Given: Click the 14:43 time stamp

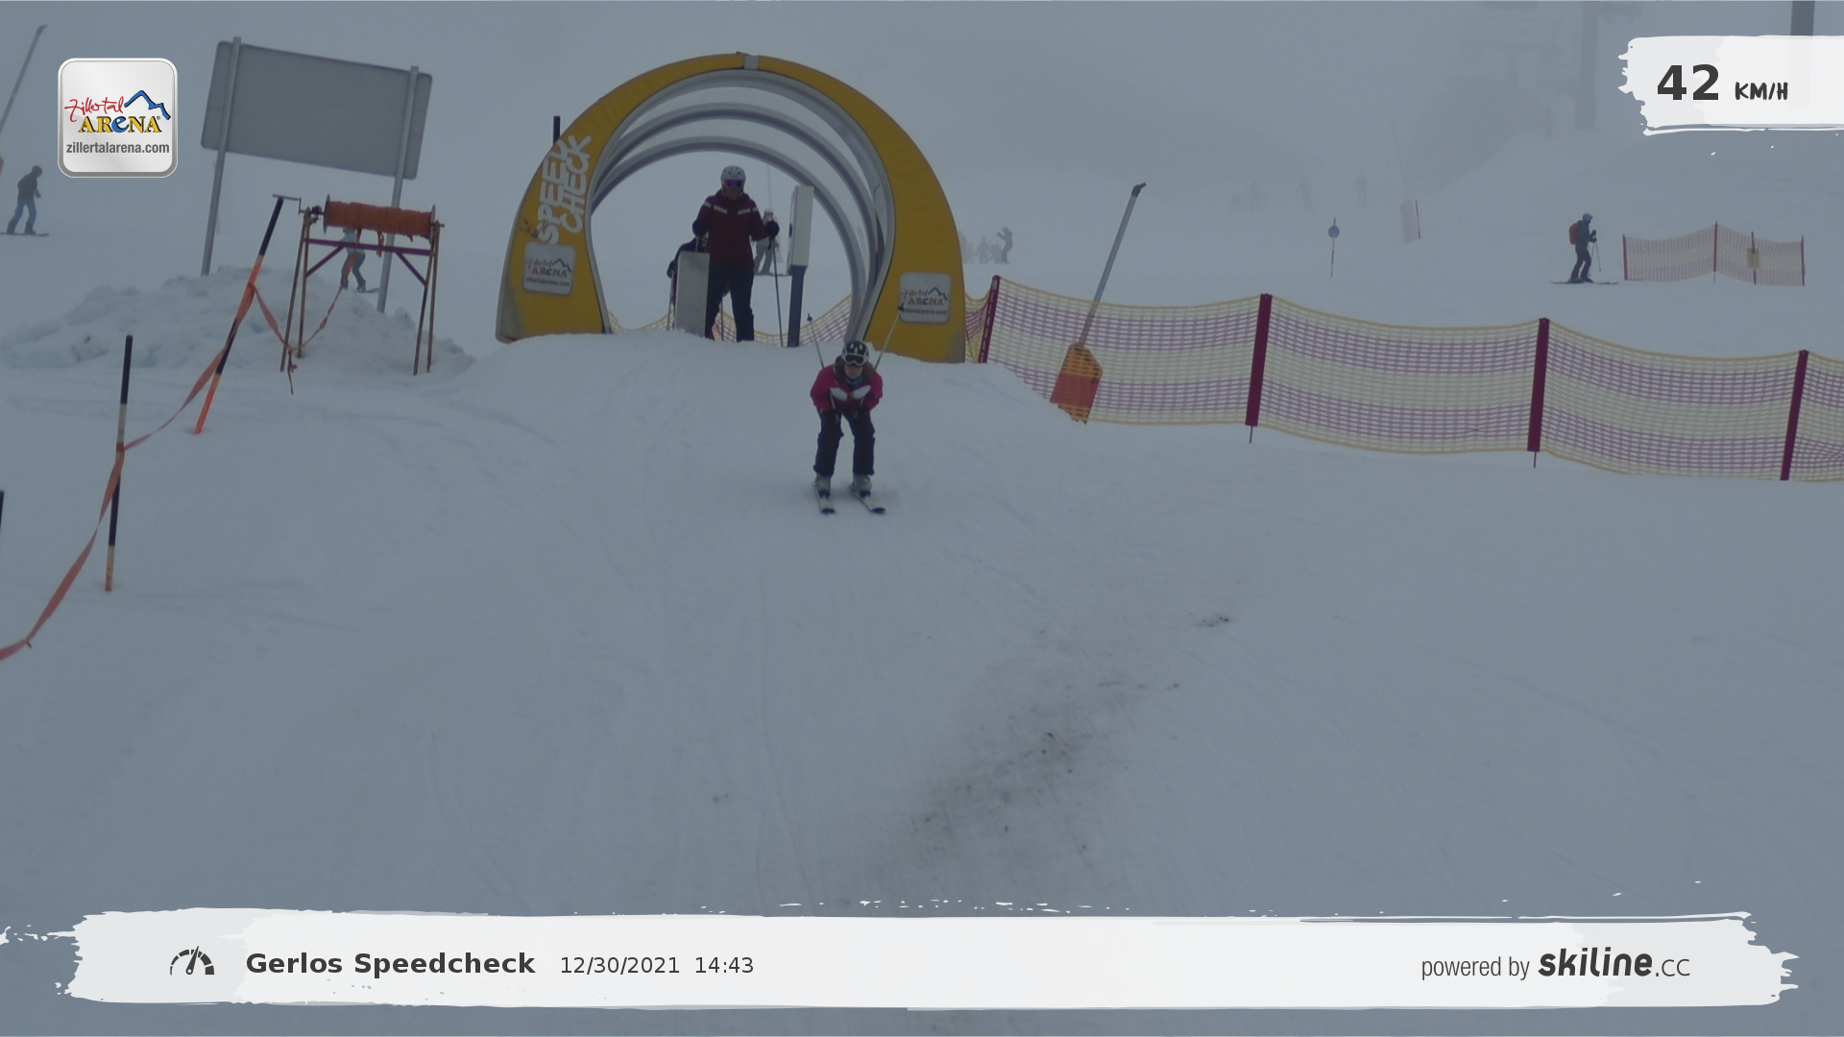Looking at the screenshot, I should (x=724, y=966).
